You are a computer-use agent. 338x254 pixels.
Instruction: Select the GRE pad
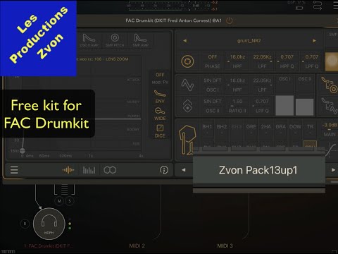(251, 130)
